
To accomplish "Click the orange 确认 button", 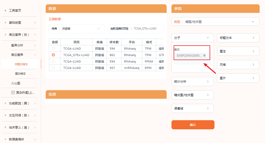I will click(x=193, y=125).
